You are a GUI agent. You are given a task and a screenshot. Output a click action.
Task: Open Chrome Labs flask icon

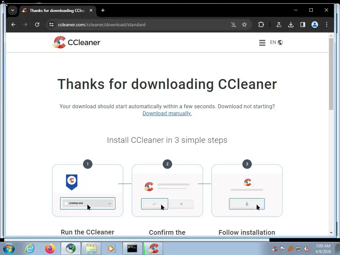point(279,25)
